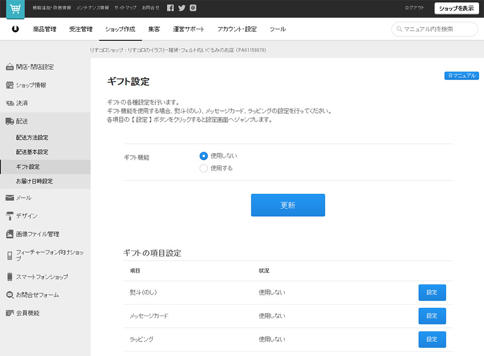Expand the メール sidebar section
This screenshot has height=356, width=484.
23,198
